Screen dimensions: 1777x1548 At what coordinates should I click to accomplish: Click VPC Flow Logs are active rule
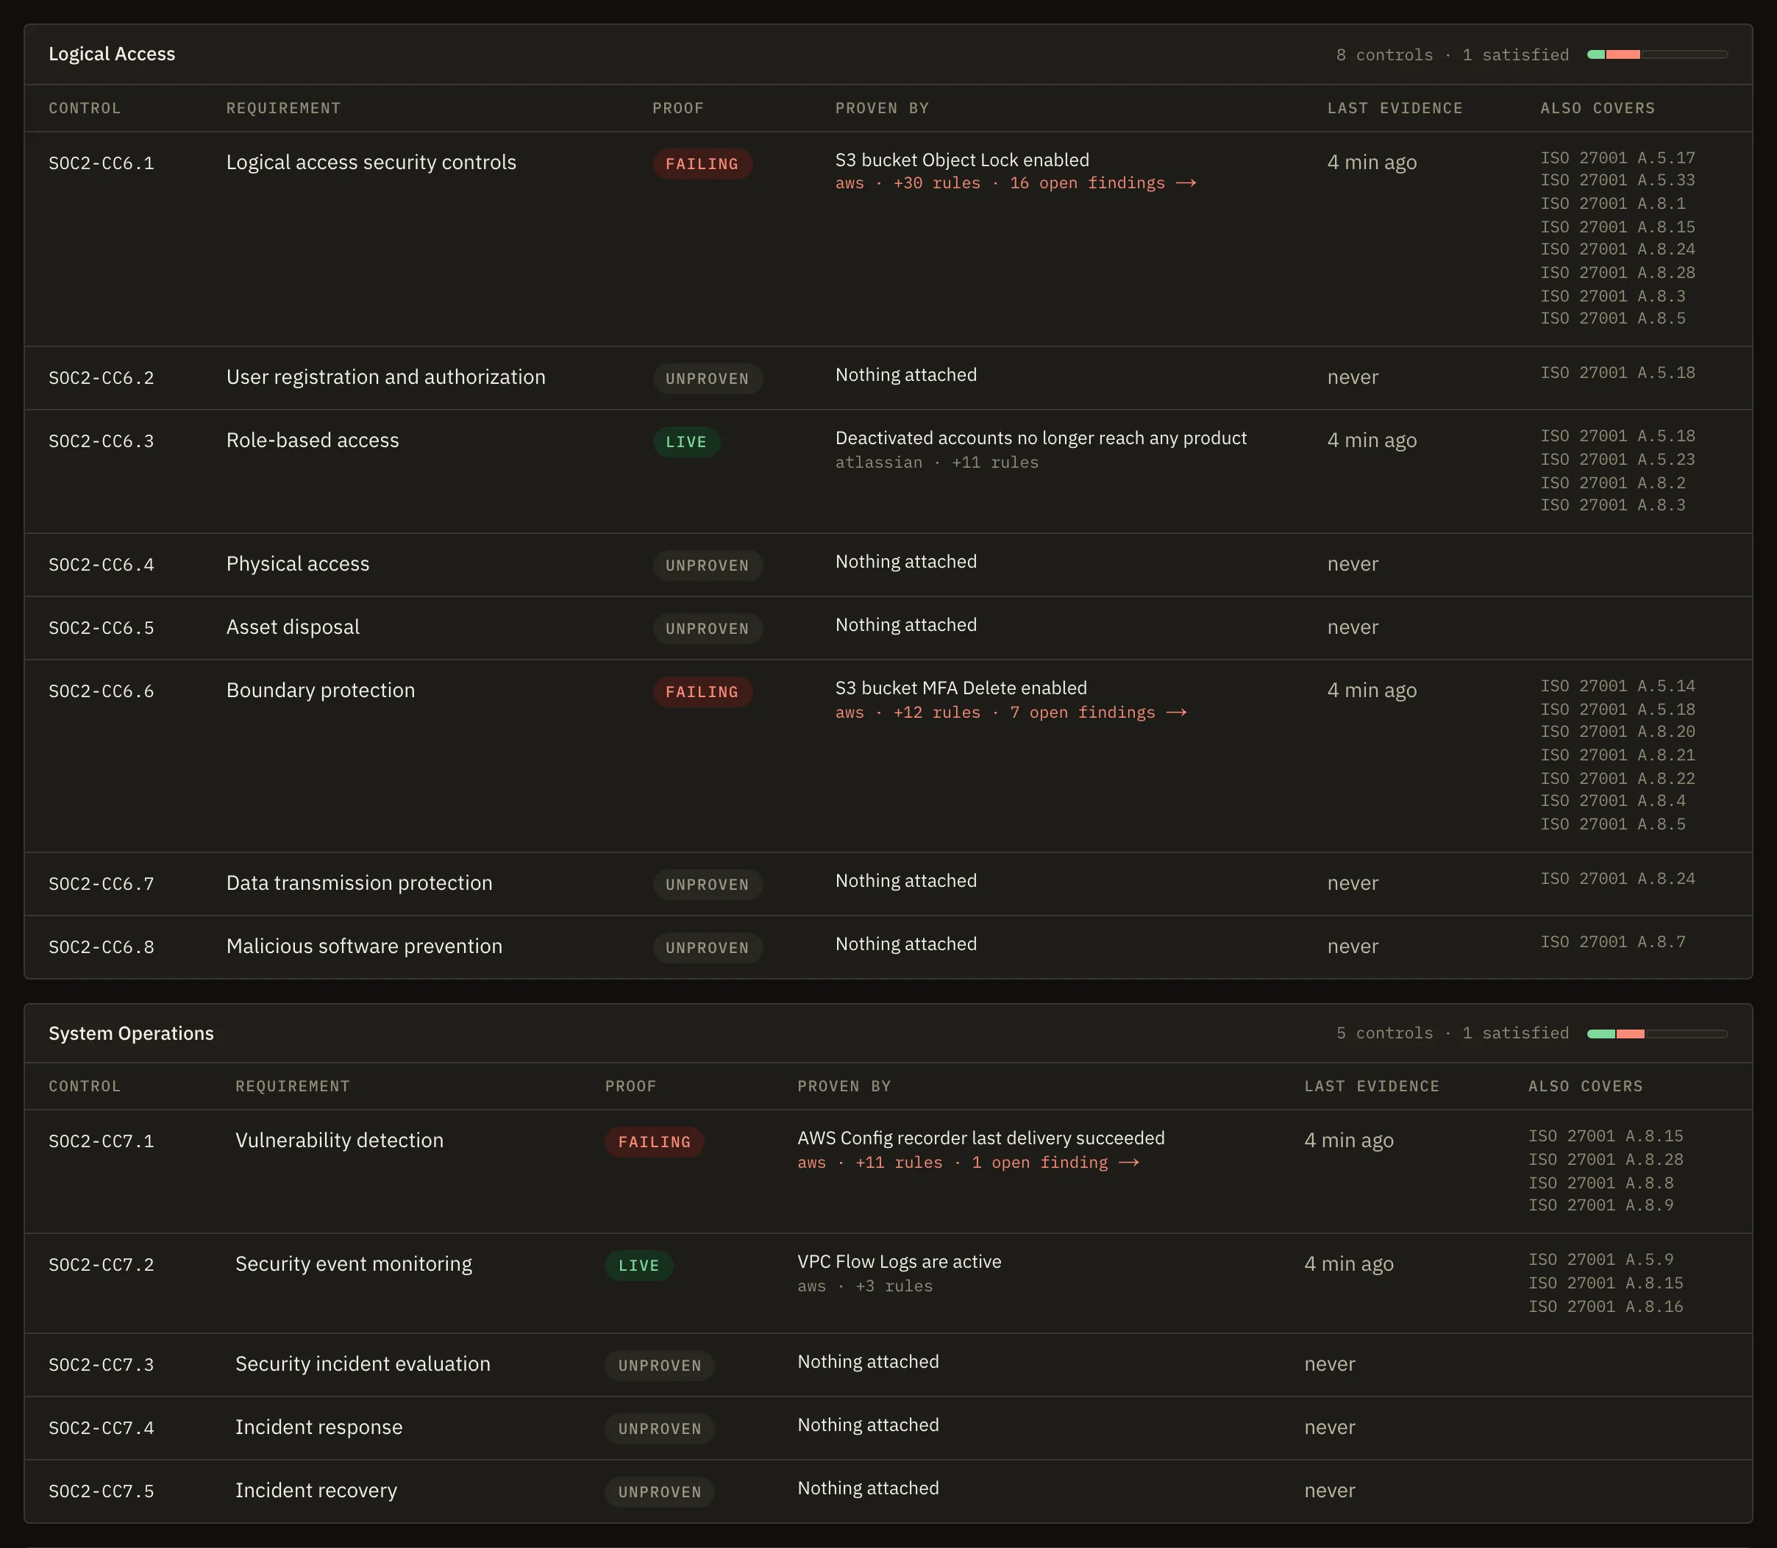tap(900, 1262)
